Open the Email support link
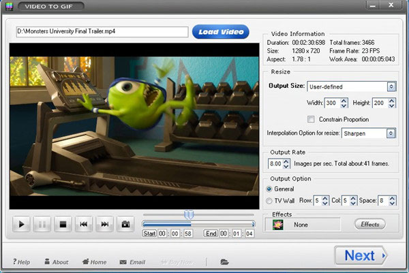Image resolution: width=409 pixels, height=273 pixels. click(132, 262)
